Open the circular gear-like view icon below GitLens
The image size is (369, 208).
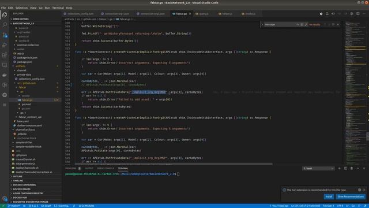5,95
